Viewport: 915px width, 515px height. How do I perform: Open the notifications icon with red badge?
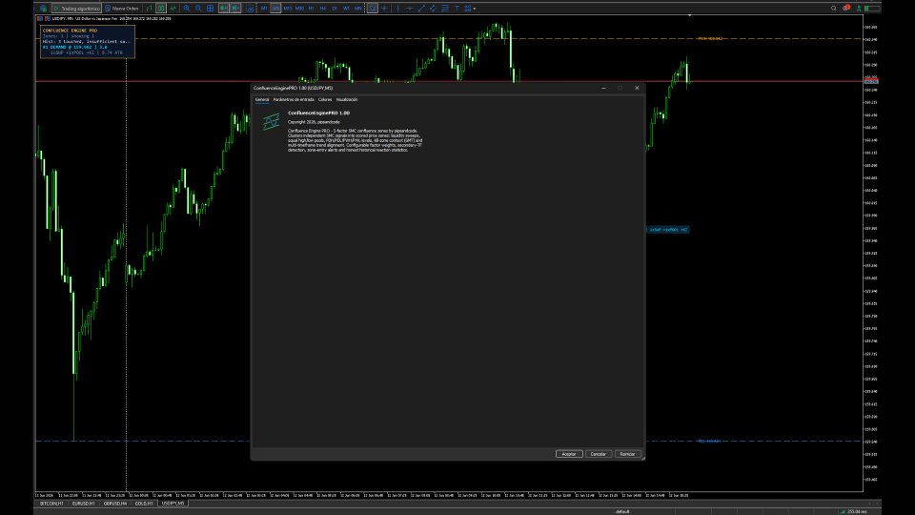[x=846, y=9]
